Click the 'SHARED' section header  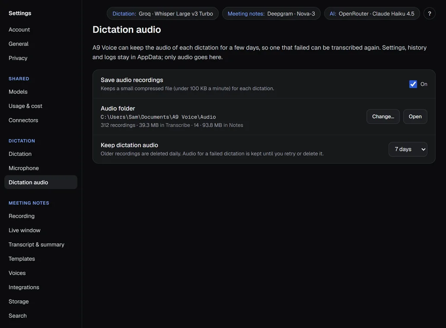point(19,79)
